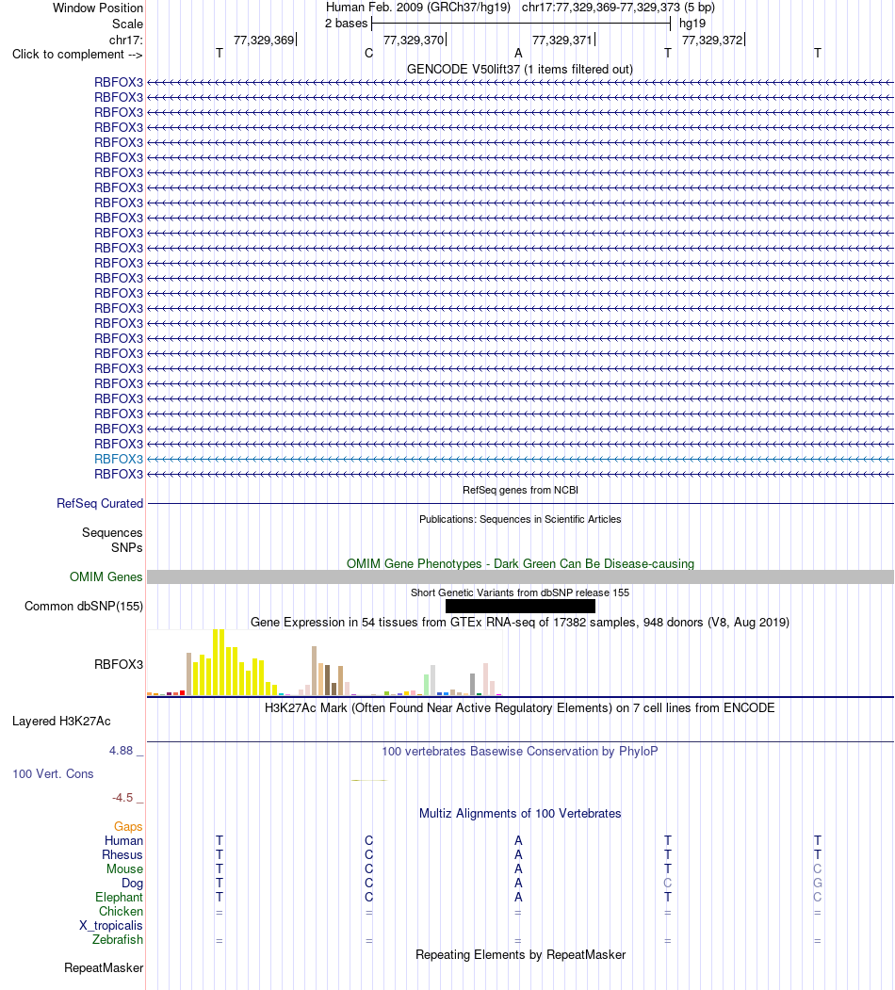This screenshot has width=895, height=990.
Task: Click the 77,329,372 position label
Action: pos(712,40)
